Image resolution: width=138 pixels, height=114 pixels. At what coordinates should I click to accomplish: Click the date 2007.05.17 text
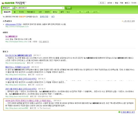[37, 55]
